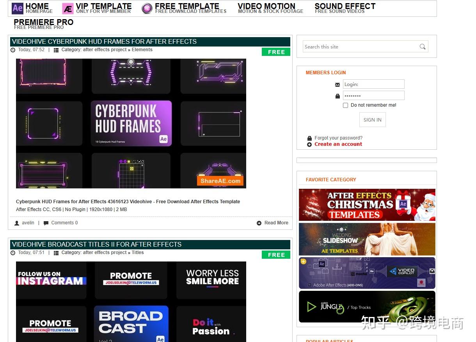This screenshot has height=342, width=476.
Task: Click the envelope icon beside Login field
Action: coord(337,84)
